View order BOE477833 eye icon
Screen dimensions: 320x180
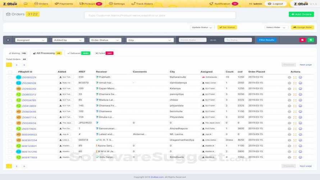289,158
